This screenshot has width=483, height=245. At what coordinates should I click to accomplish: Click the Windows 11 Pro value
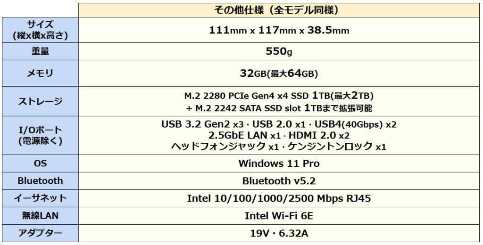tap(279, 163)
